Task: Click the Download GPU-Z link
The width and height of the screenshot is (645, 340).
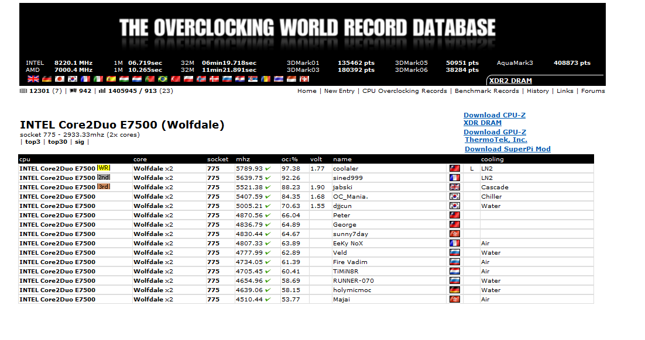Action: click(x=495, y=132)
